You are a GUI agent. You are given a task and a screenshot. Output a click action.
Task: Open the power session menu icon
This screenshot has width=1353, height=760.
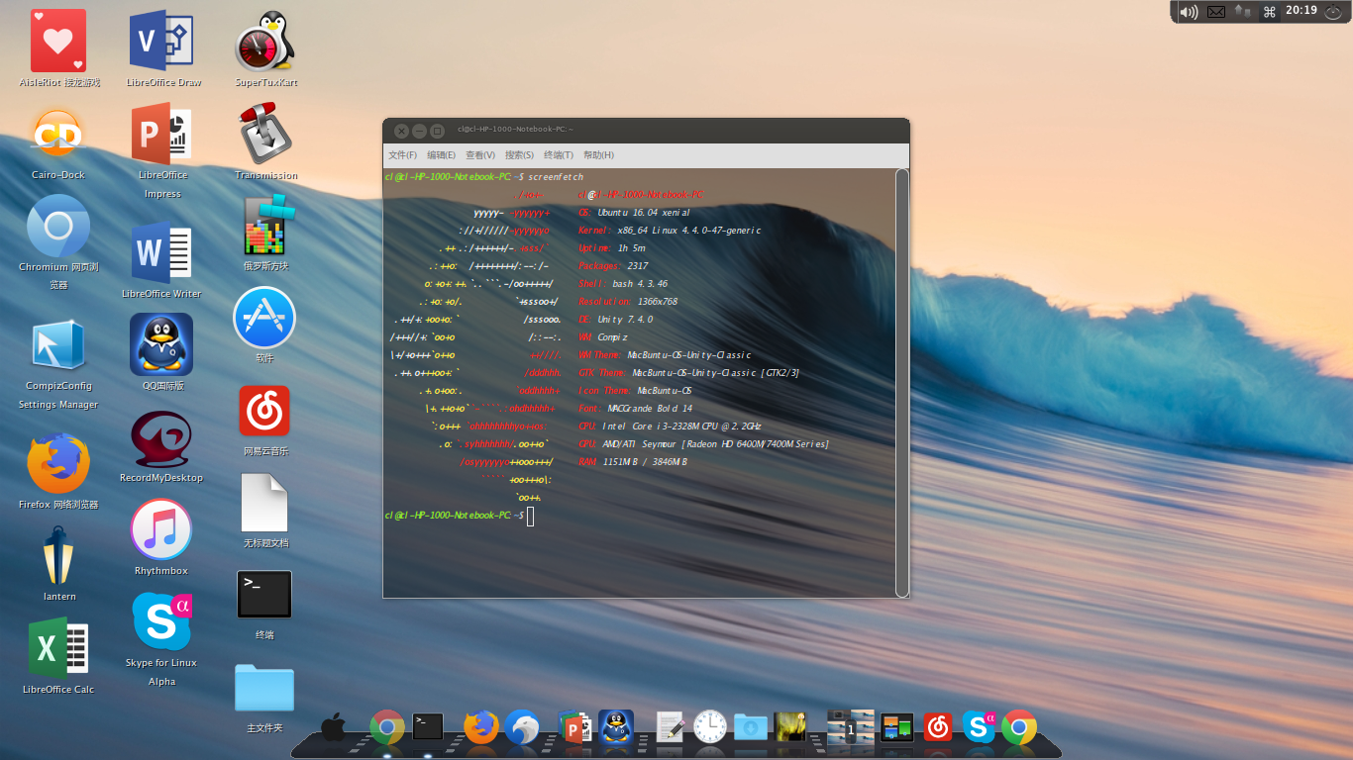[1334, 12]
